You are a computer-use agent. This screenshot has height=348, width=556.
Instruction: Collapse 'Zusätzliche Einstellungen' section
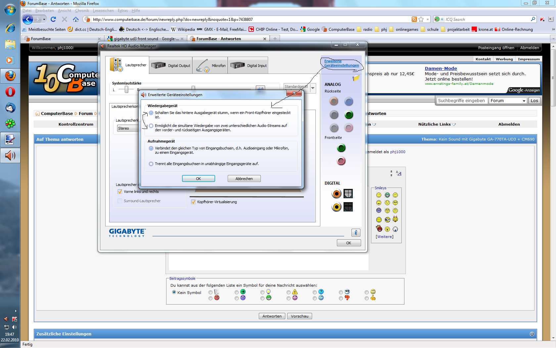[x=532, y=334]
